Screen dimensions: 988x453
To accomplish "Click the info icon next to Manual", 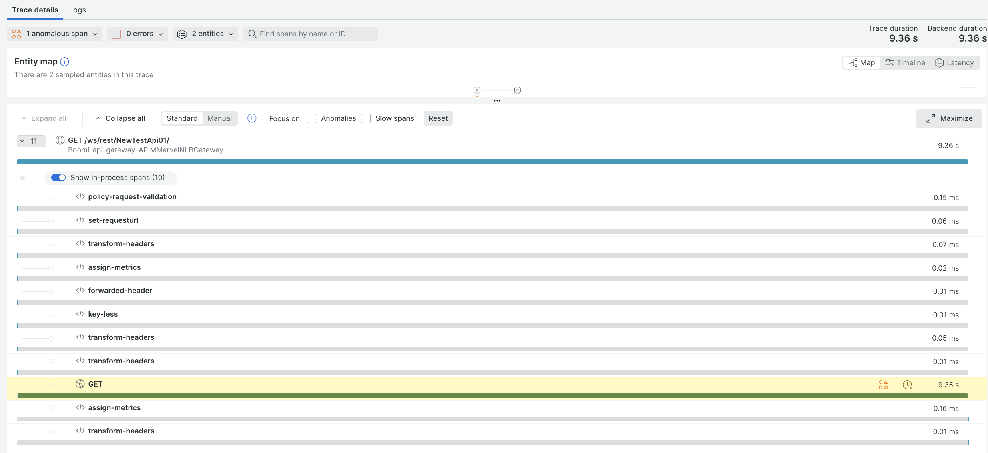I will pyautogui.click(x=252, y=118).
